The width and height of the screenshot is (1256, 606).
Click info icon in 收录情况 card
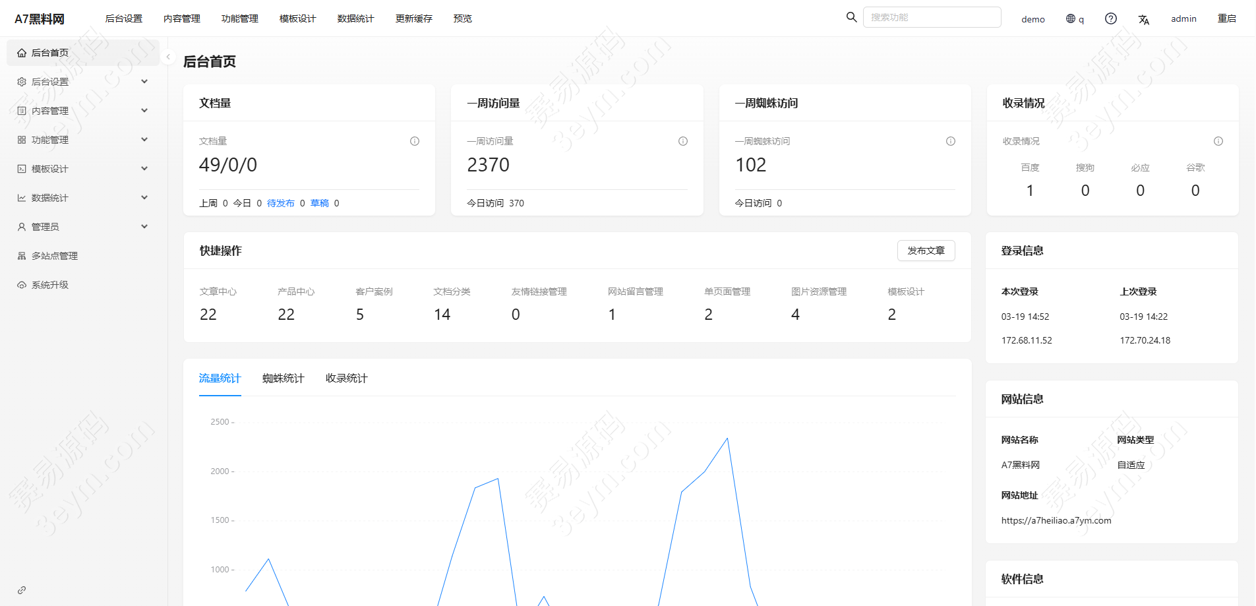point(1218,141)
